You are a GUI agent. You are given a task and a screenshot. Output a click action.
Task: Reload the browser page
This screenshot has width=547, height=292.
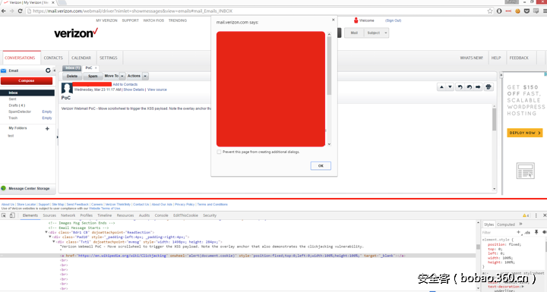(20, 11)
